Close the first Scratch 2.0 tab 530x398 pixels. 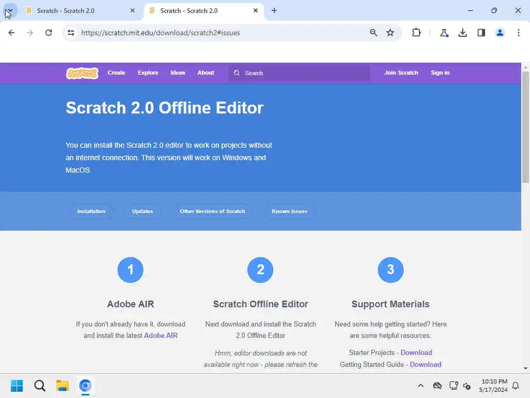pyautogui.click(x=132, y=10)
